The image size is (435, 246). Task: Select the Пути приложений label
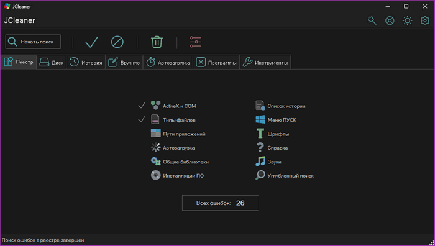point(184,134)
